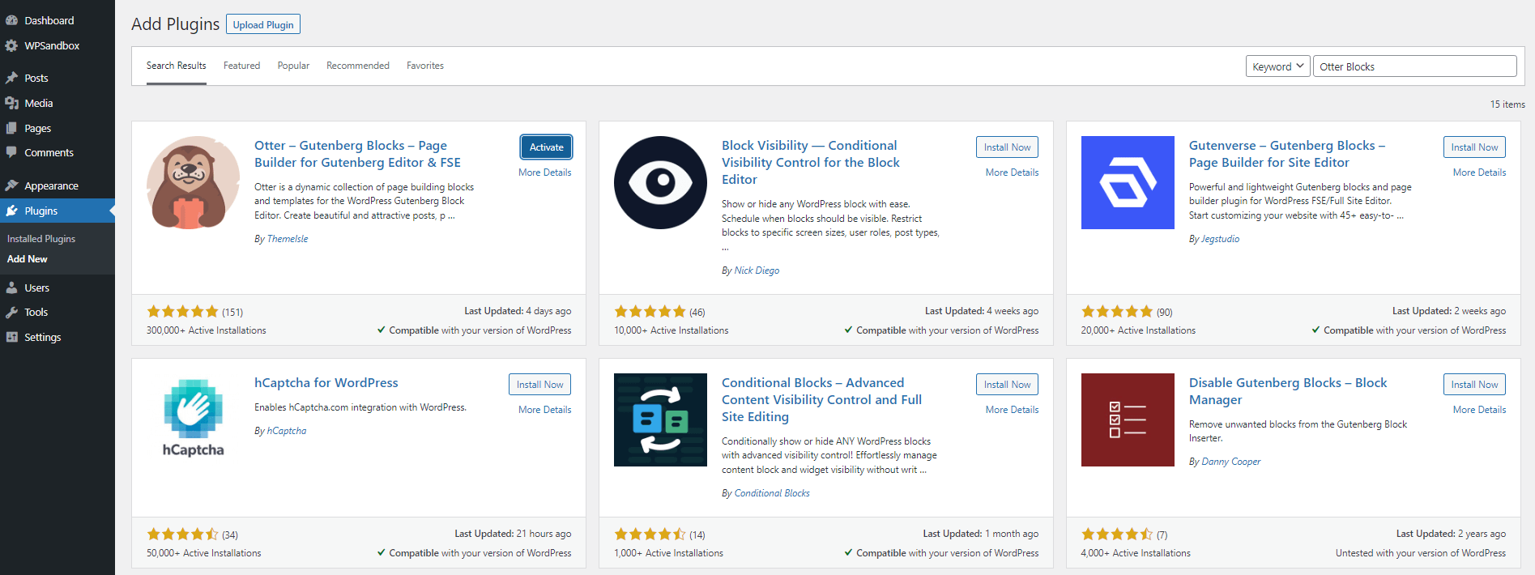
Task: Click the Upload Plugin button
Action: [263, 24]
